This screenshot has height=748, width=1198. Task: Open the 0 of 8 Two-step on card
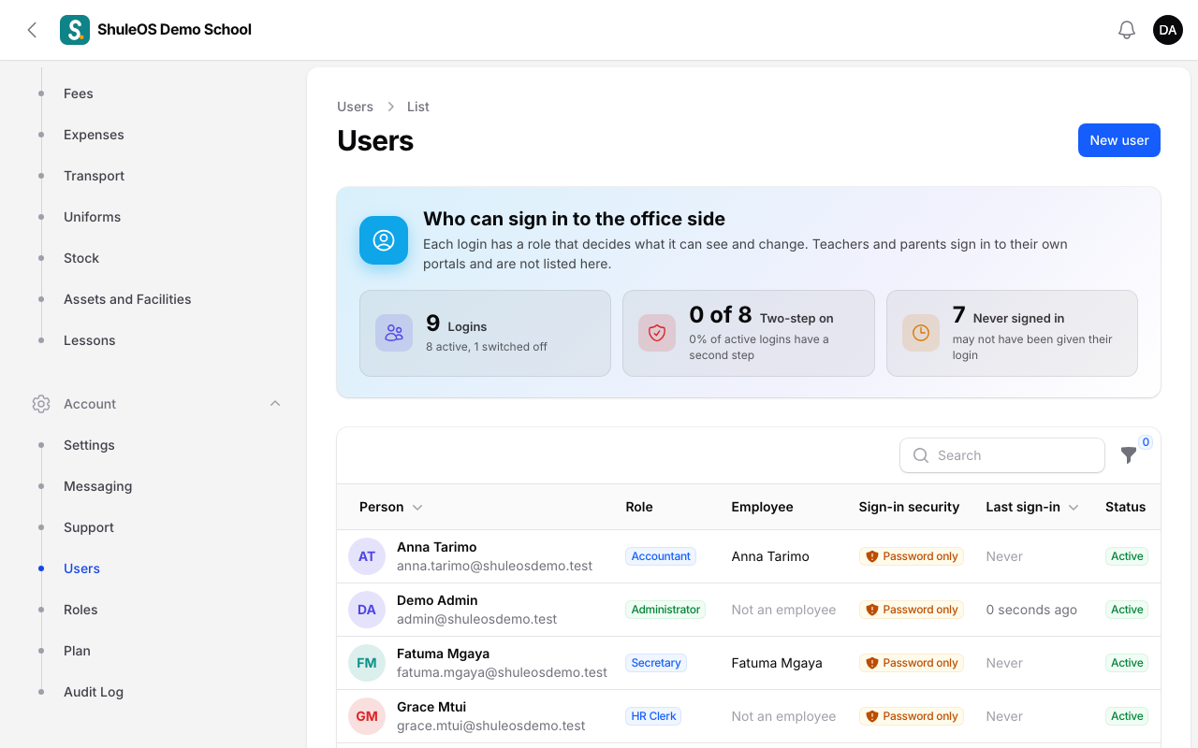tap(749, 333)
